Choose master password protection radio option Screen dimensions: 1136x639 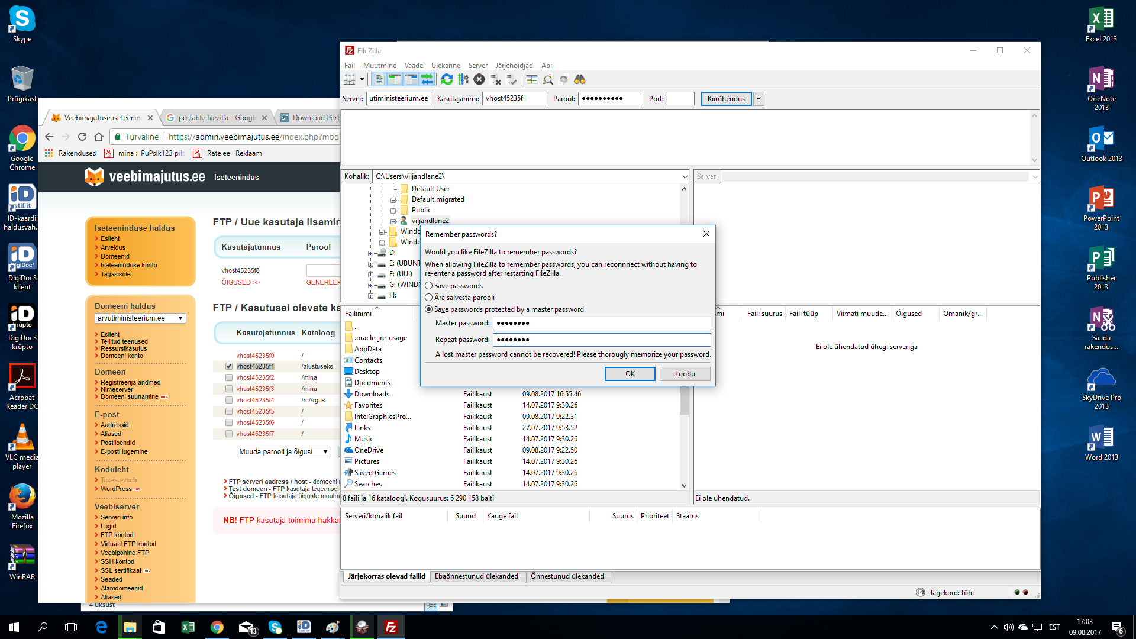[x=429, y=309]
